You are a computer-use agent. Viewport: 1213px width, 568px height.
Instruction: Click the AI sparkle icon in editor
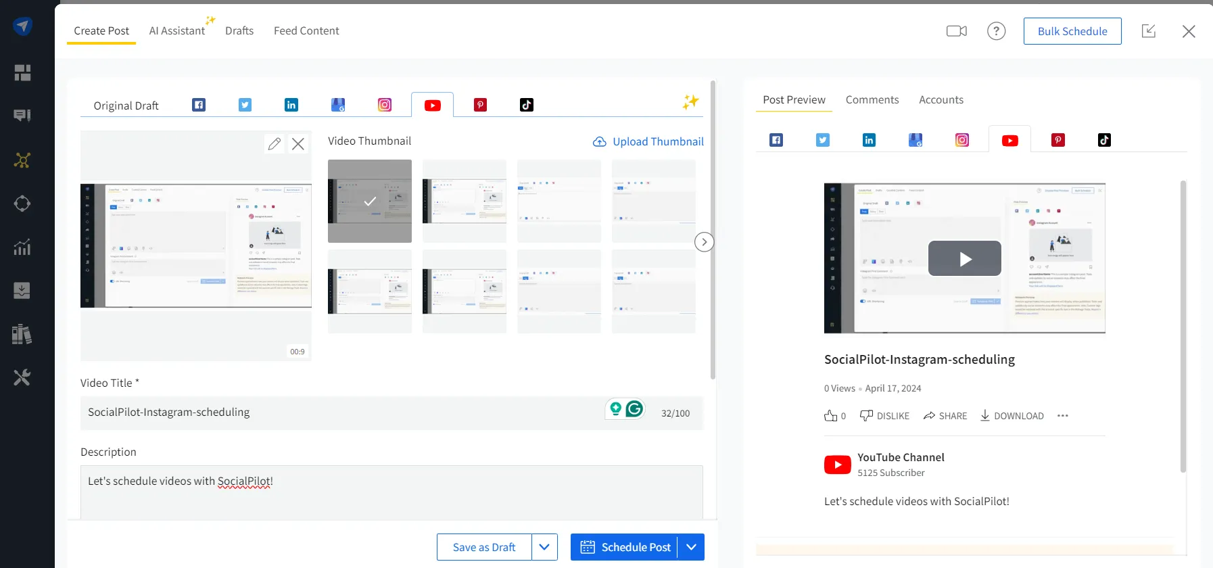pos(690,102)
